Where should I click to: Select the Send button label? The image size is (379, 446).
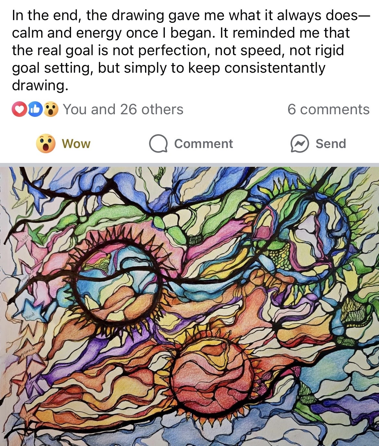click(x=331, y=143)
